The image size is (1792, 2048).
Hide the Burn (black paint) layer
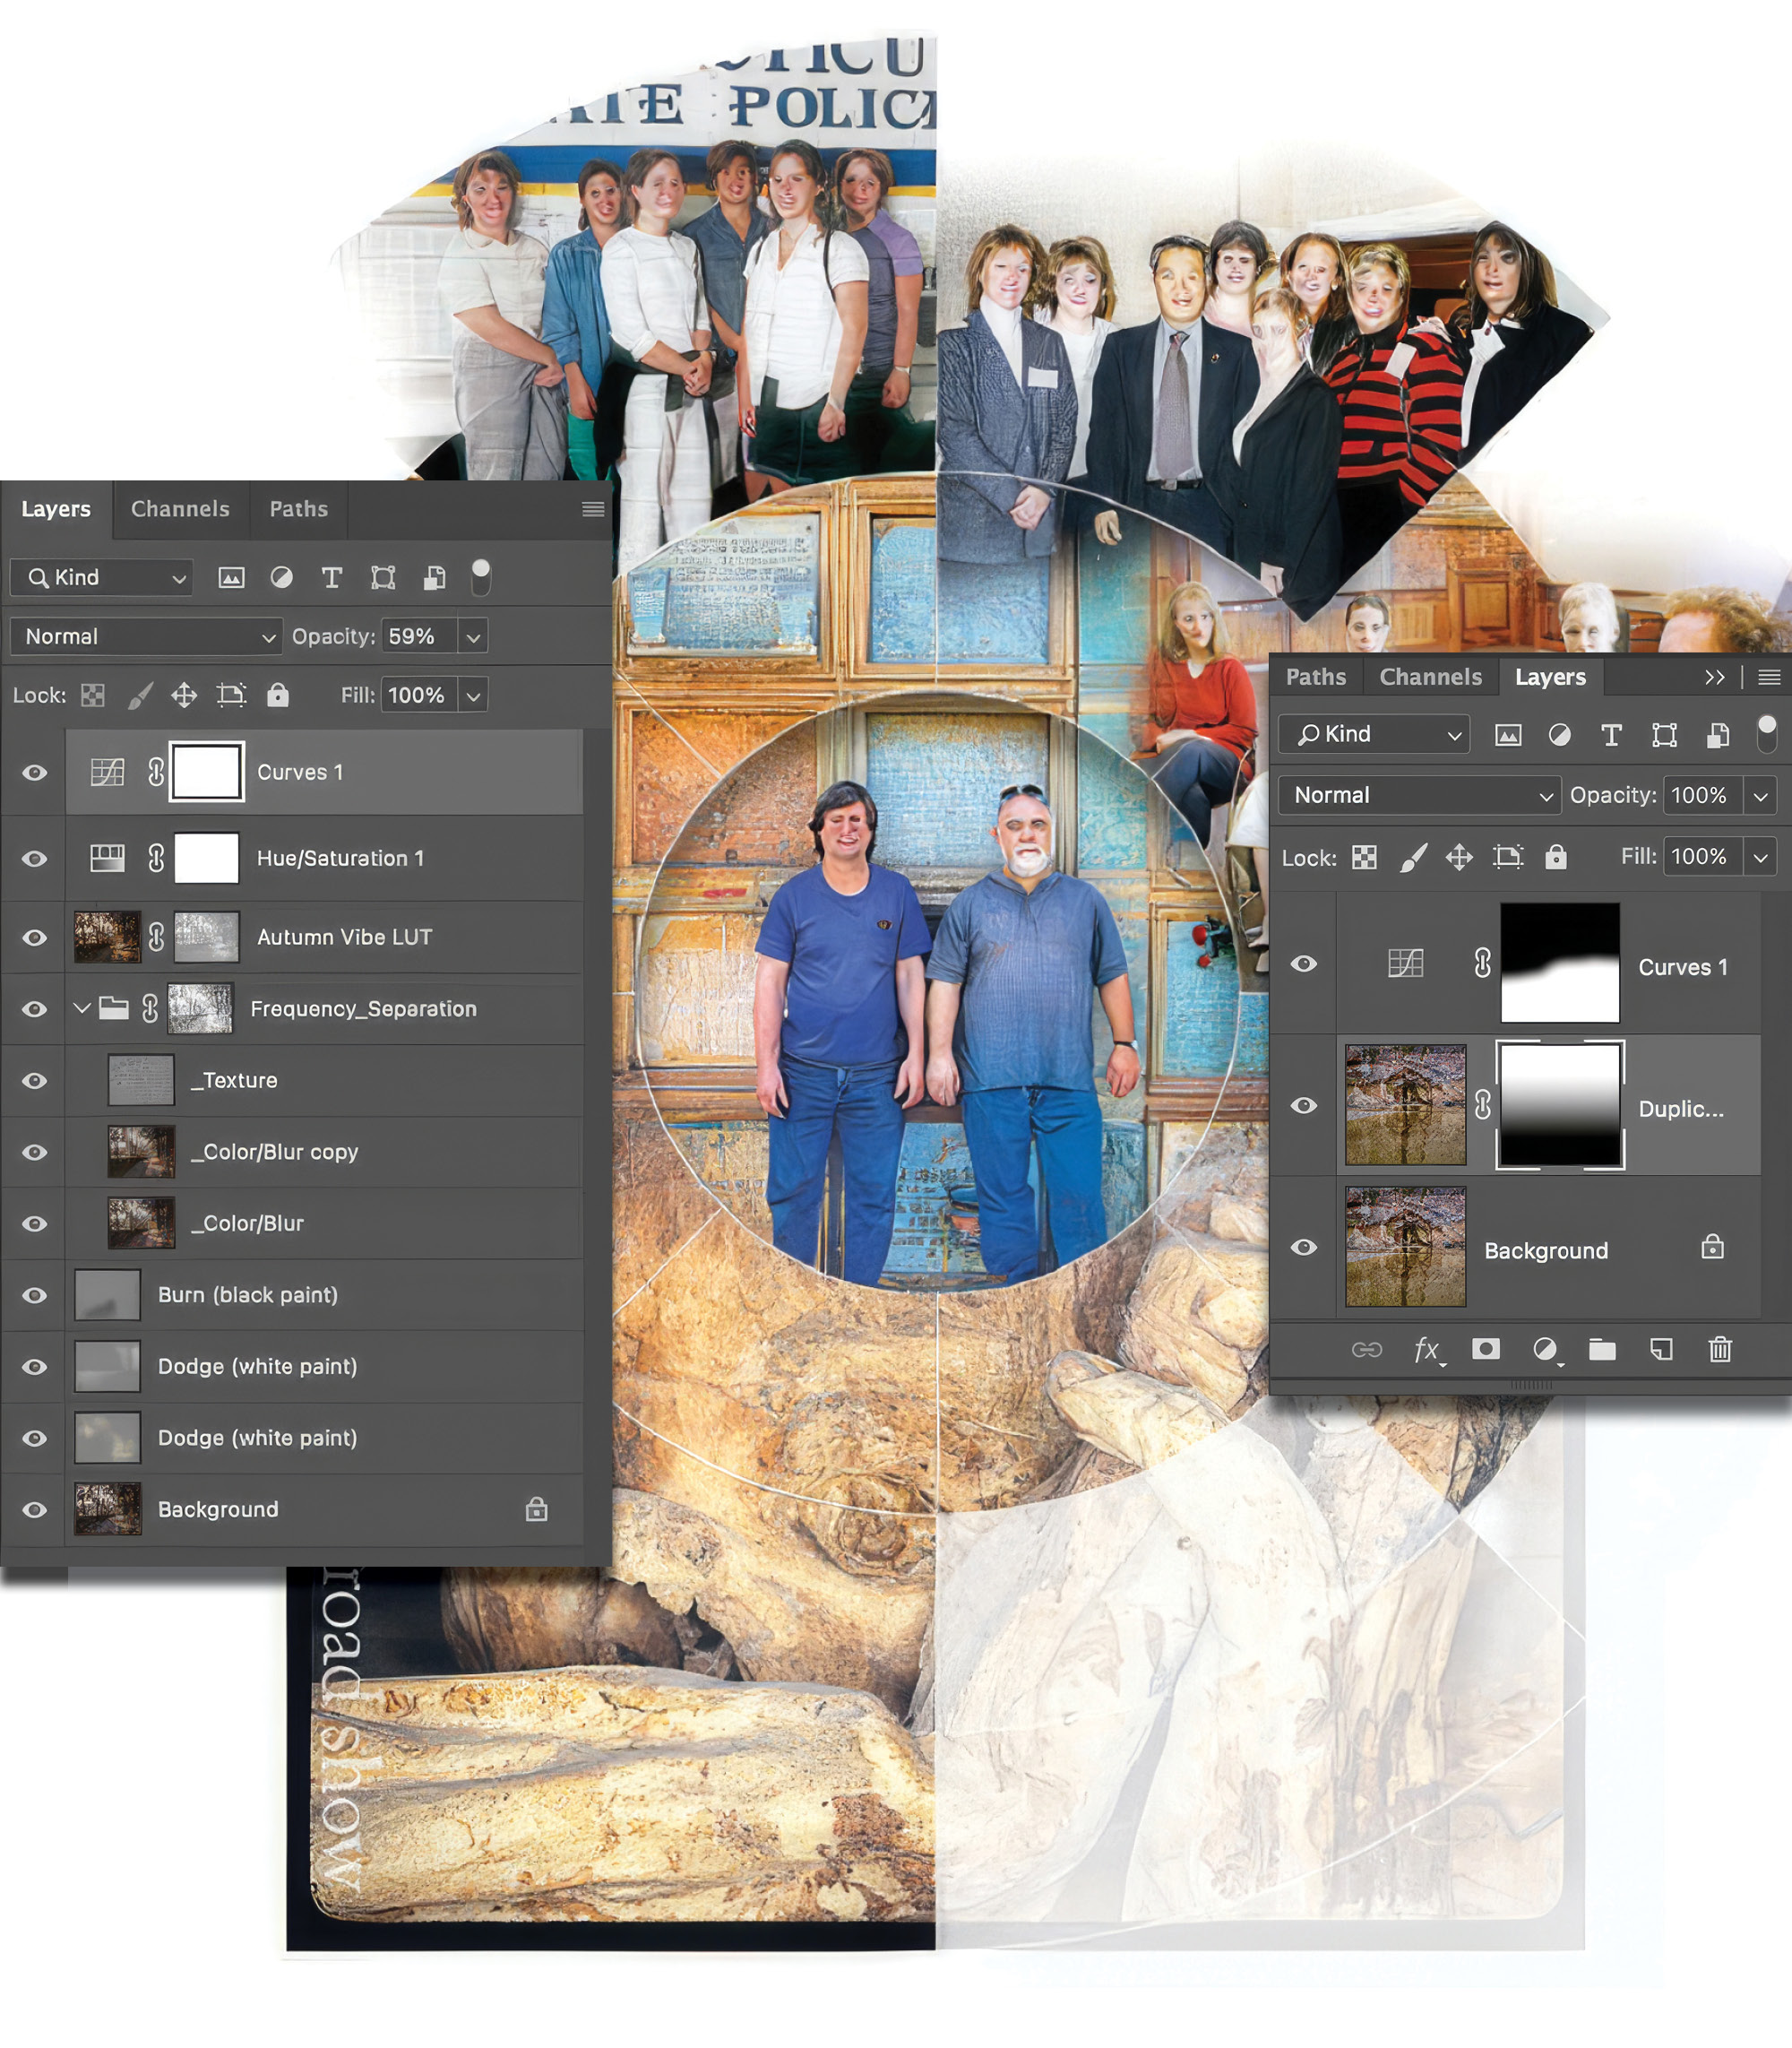(35, 1294)
